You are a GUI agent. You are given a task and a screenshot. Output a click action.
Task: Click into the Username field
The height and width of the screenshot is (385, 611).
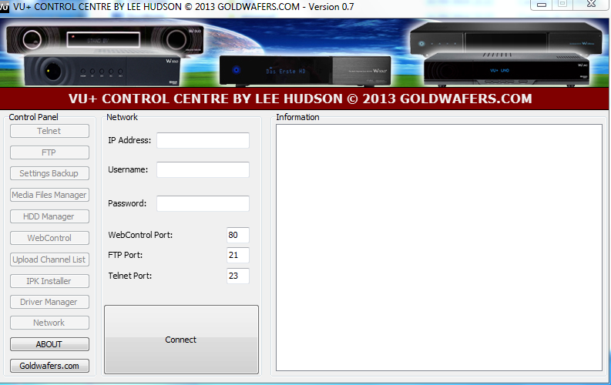tap(203, 169)
